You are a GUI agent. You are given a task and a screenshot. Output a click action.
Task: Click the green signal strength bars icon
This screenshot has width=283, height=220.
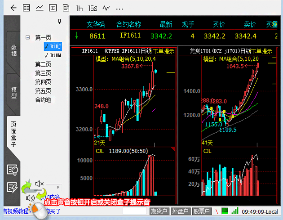(x=236, y=211)
